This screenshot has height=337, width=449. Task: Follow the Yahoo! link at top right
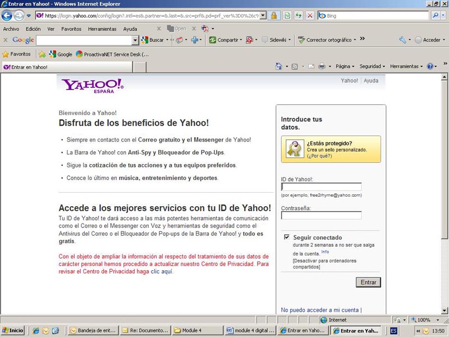[x=349, y=81]
